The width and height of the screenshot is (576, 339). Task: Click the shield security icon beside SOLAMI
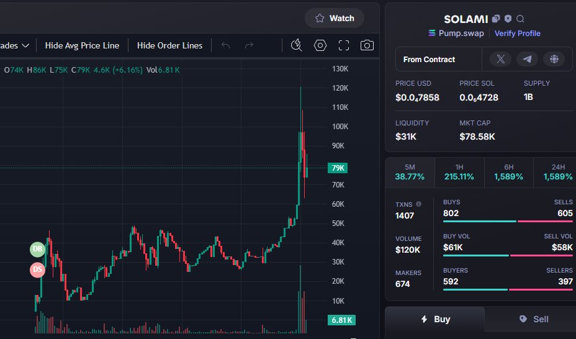[x=508, y=19]
